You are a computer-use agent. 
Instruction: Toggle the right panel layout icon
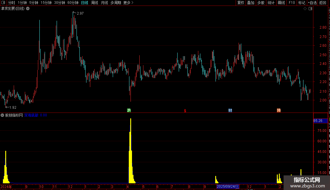[310, 9]
